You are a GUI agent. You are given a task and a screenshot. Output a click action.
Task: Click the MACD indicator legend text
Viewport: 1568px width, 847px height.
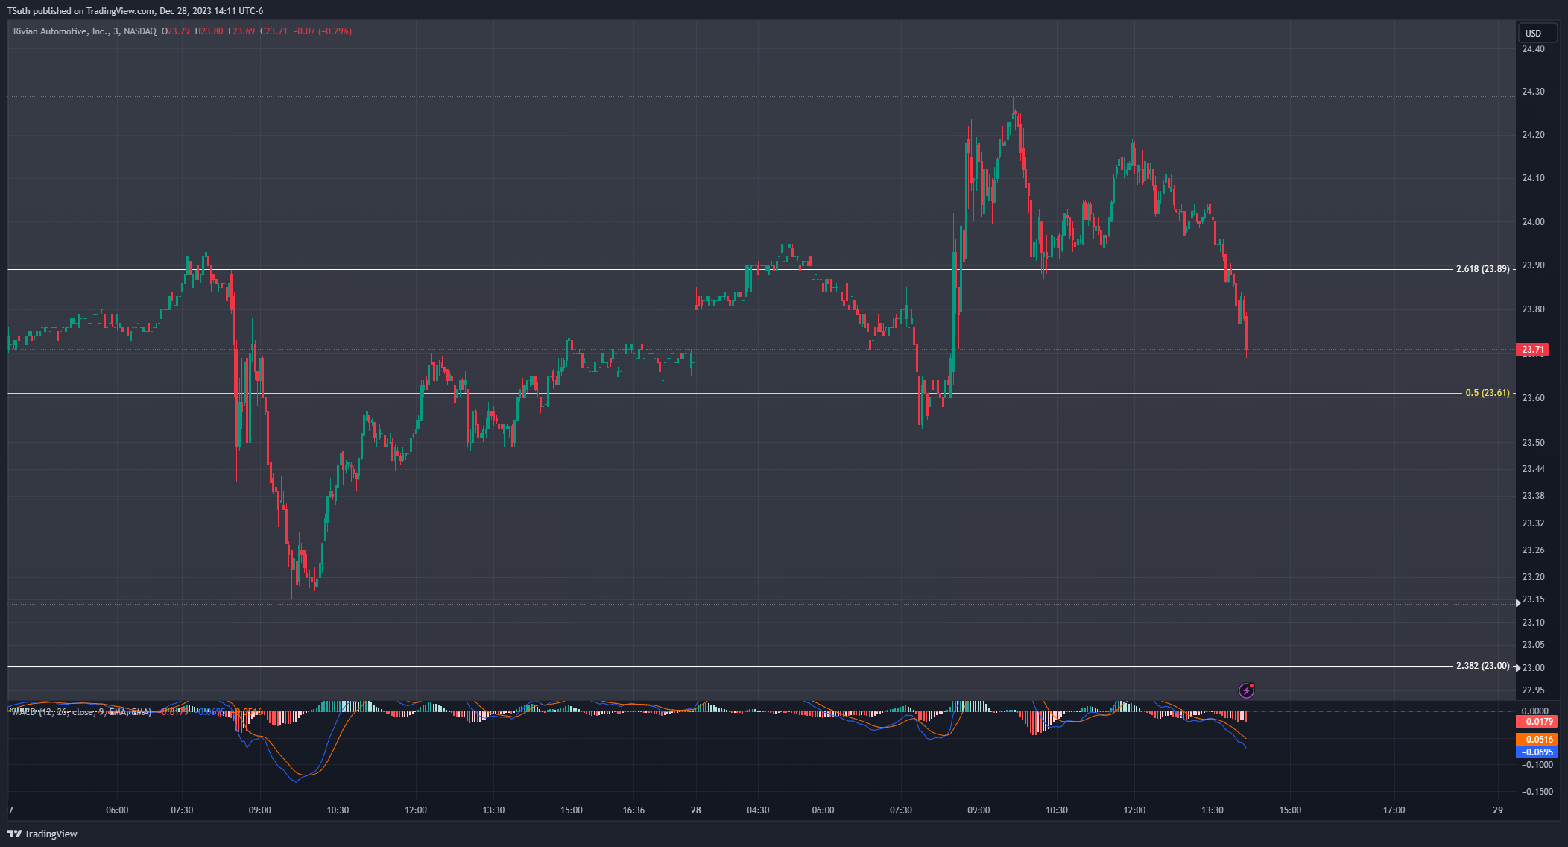pyautogui.click(x=82, y=712)
